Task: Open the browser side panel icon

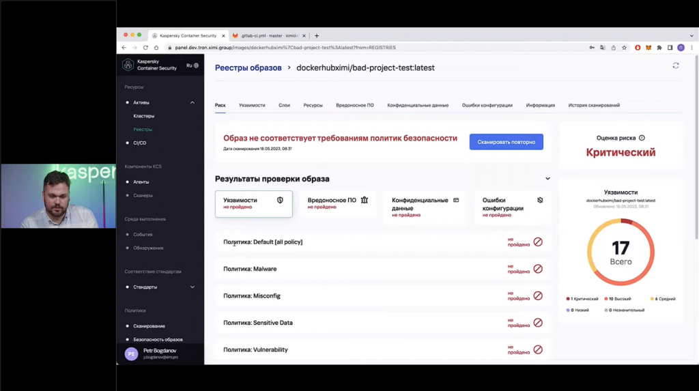Action: [x=670, y=47]
